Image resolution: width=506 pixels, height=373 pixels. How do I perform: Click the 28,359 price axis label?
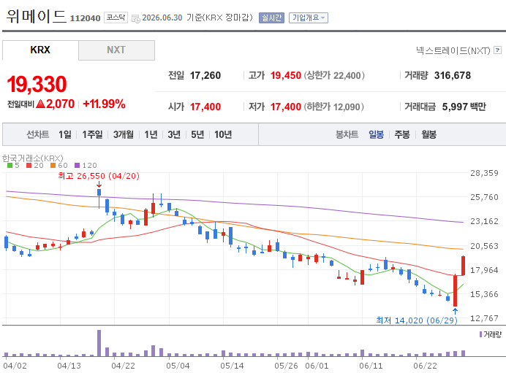coord(484,173)
